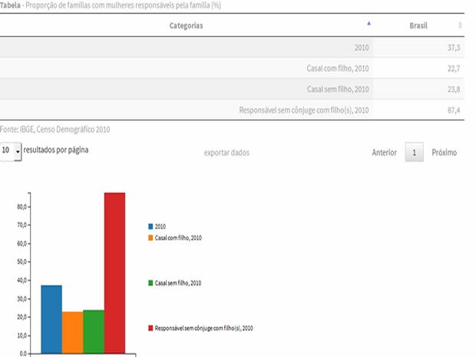Click the green bar in the chart

94,331
